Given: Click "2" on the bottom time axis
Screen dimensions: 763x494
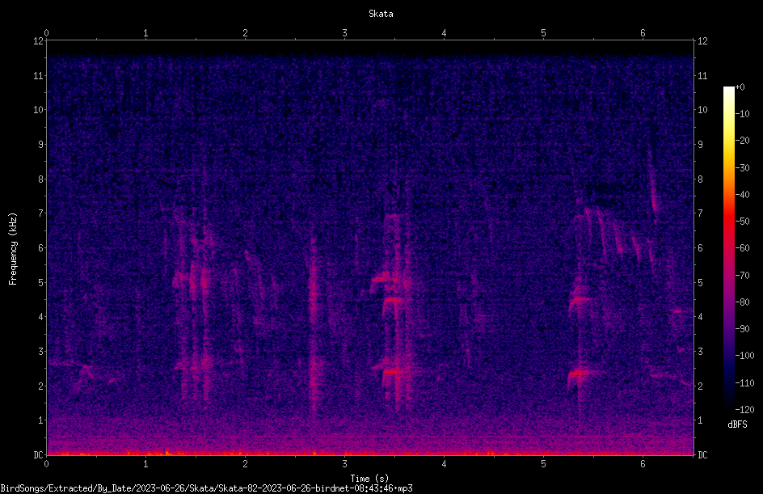Looking at the screenshot, I should coord(245,464).
